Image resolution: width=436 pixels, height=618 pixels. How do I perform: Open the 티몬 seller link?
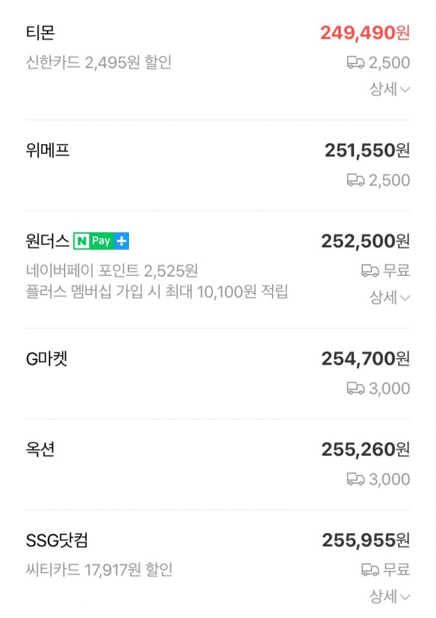40,33
